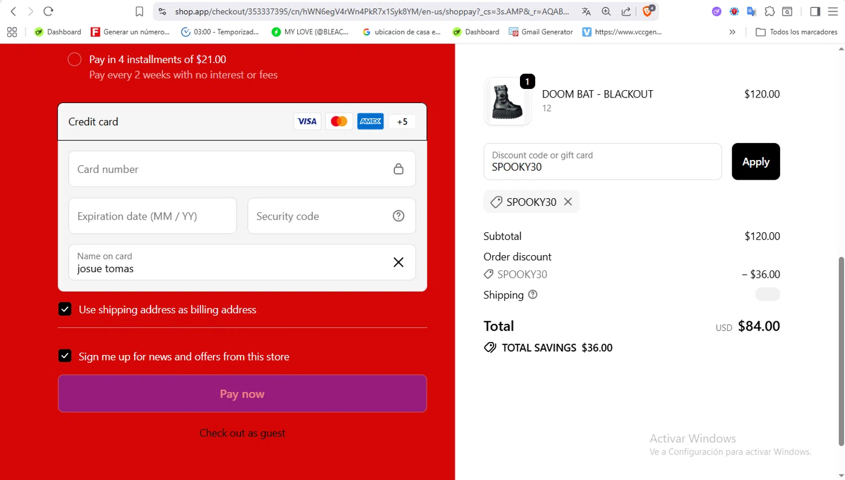The height and width of the screenshot is (480, 845).
Task: Click the – $36.00 order discount amount
Action: tap(761, 274)
